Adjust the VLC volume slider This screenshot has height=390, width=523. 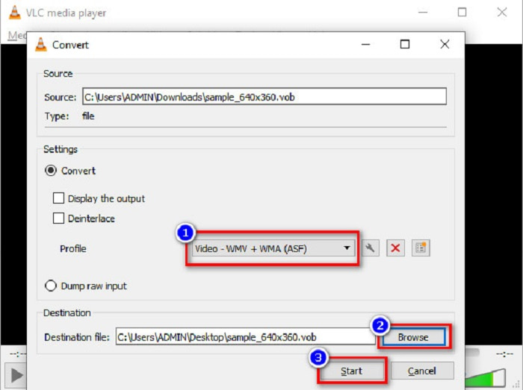point(486,377)
